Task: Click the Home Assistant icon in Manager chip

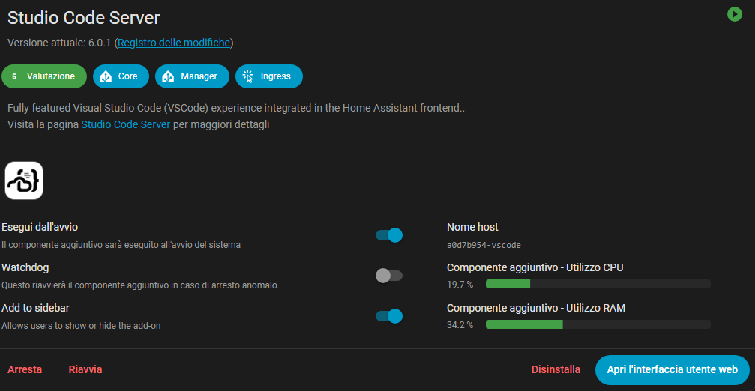Action: coord(168,76)
